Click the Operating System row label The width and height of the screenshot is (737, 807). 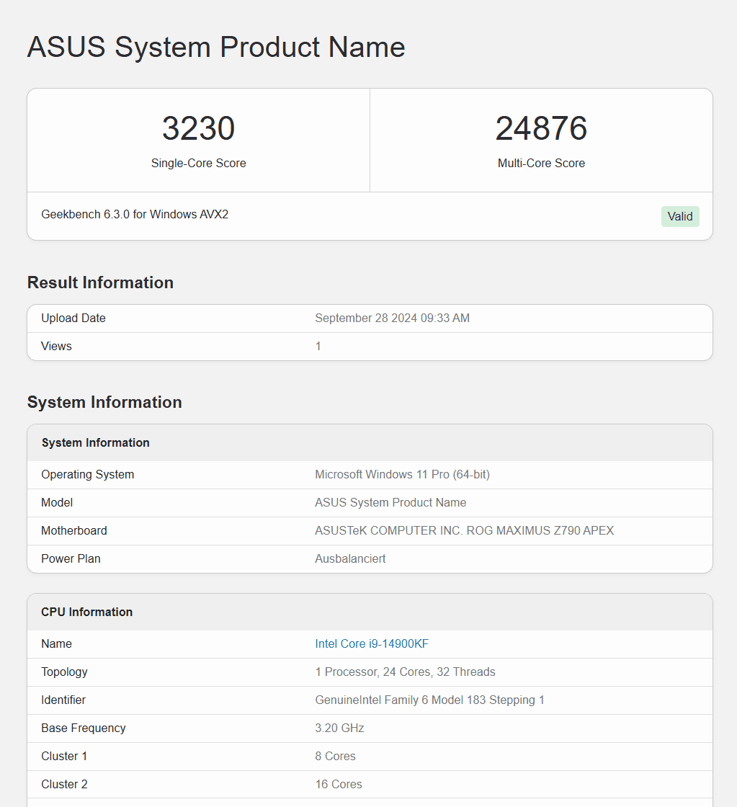click(x=87, y=474)
